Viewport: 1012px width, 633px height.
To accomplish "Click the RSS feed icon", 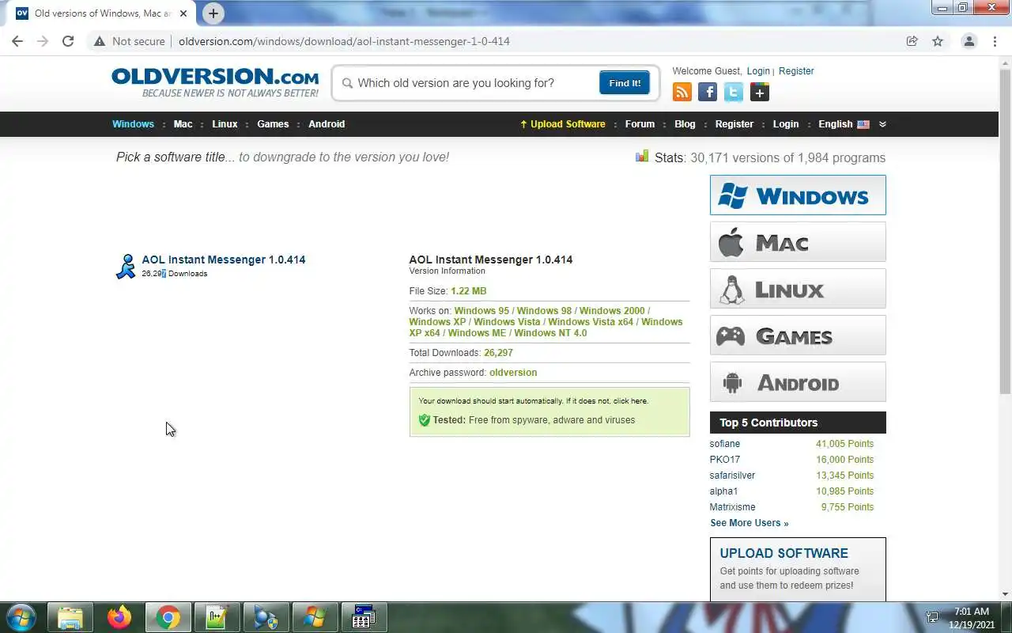I will tap(682, 93).
